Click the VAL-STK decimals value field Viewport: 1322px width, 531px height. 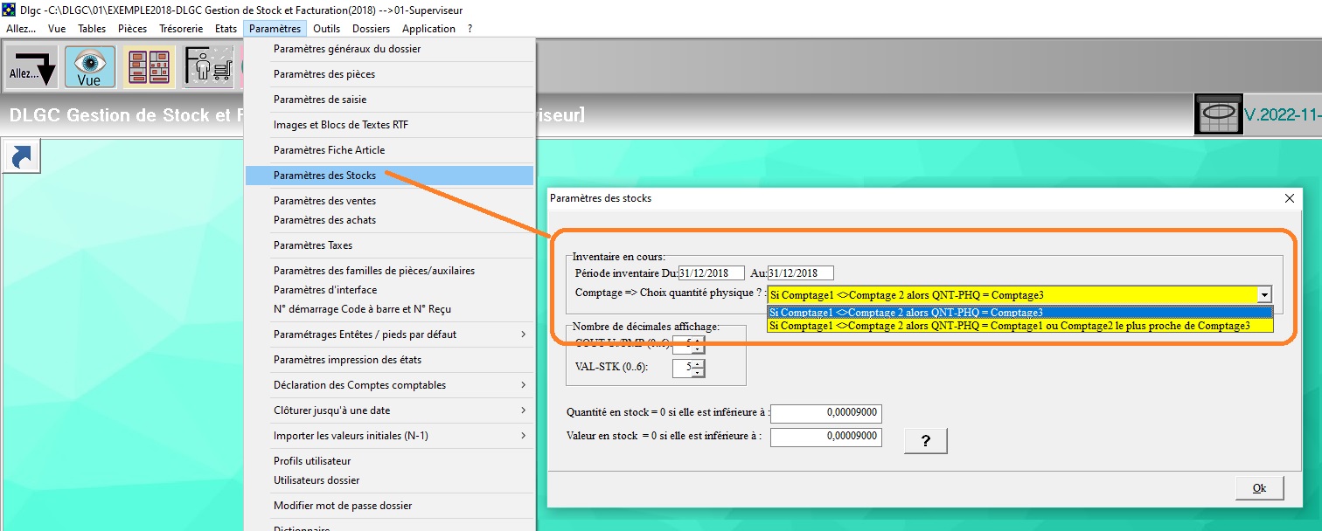point(683,369)
